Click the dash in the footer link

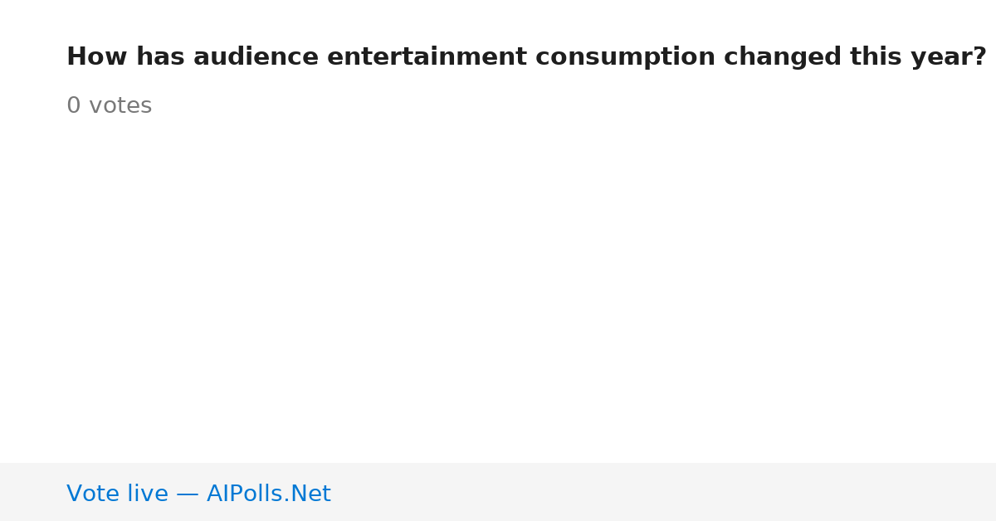pos(188,494)
